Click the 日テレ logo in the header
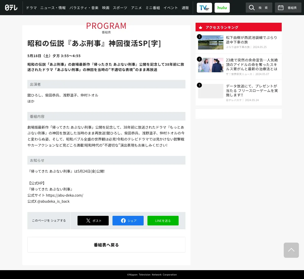304x279 pixels. [x=11, y=8]
